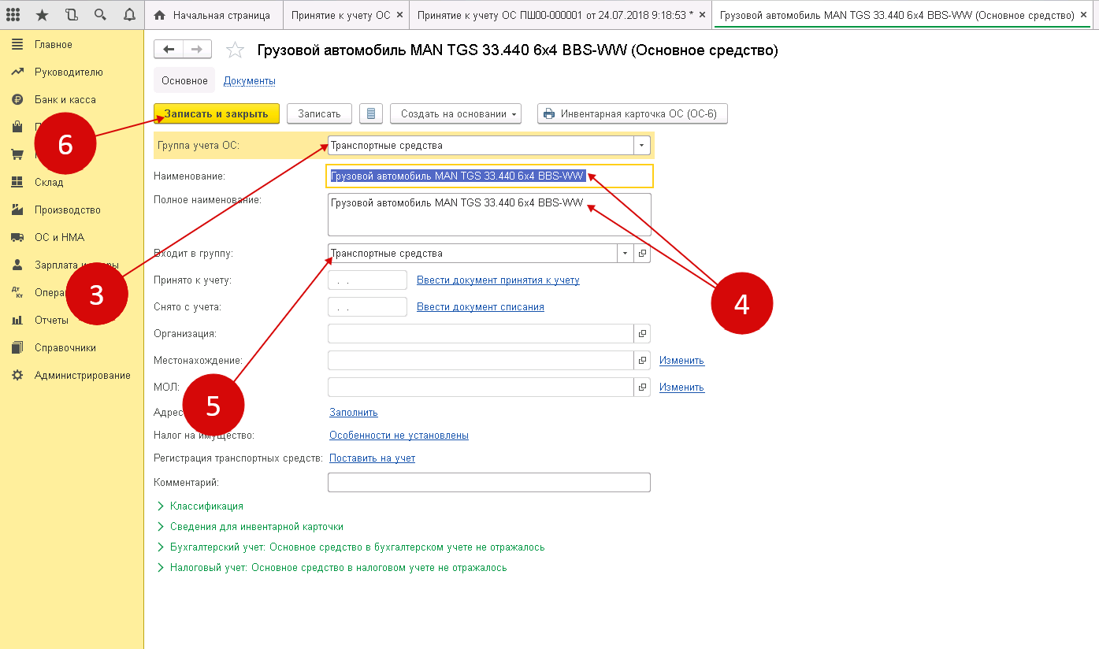
Task: Print Инвентарная карточка ОС (ОС-6)
Action: (632, 113)
